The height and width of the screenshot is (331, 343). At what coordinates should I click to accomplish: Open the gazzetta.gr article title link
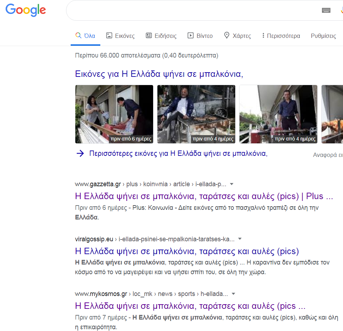point(204,196)
